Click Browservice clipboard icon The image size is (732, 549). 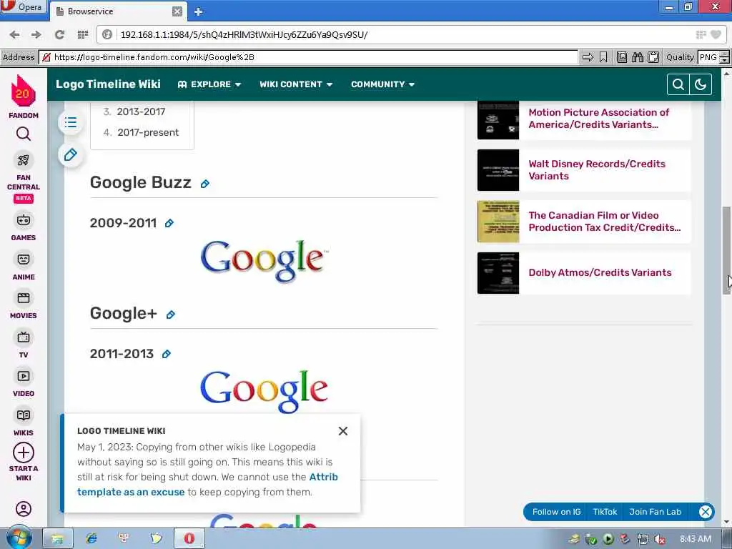pos(653,57)
